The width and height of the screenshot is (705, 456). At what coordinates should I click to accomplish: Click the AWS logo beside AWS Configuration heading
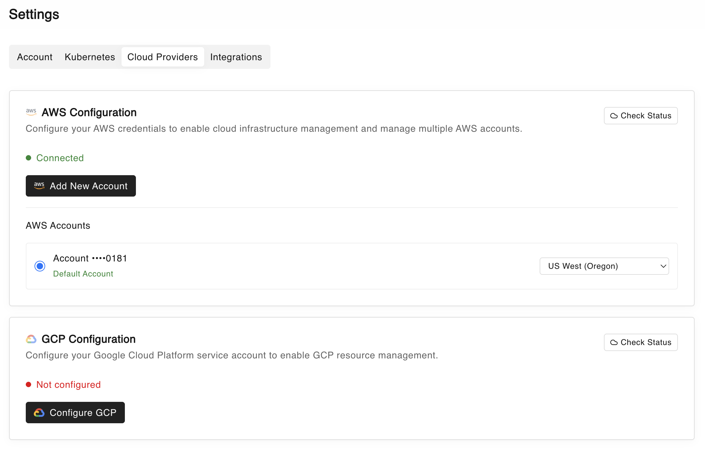(31, 112)
